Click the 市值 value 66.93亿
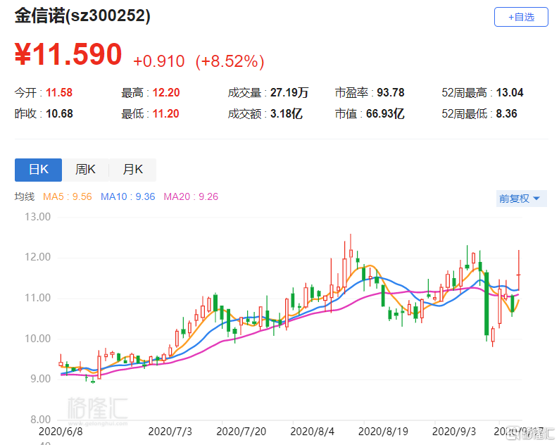This screenshot has height=445, width=559. [385, 114]
